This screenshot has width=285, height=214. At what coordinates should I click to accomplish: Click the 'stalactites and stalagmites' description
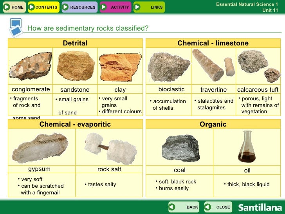(x=214, y=104)
